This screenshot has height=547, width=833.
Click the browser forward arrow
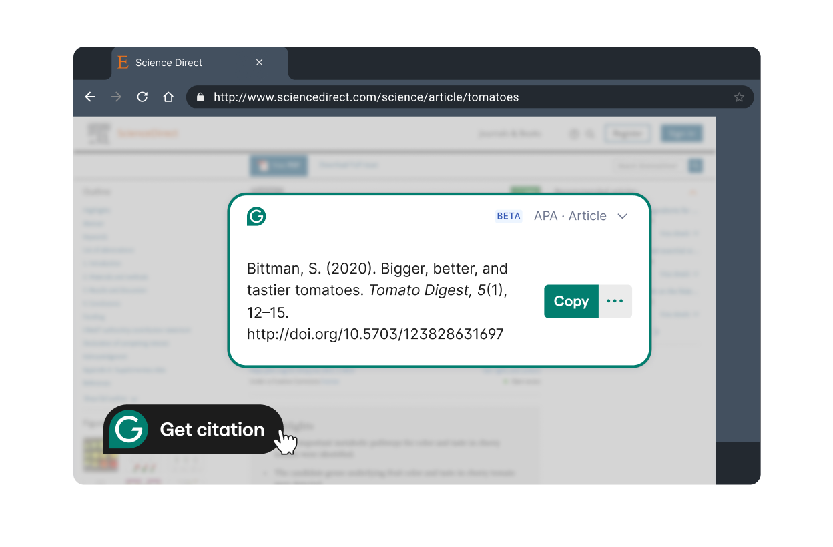coord(116,97)
